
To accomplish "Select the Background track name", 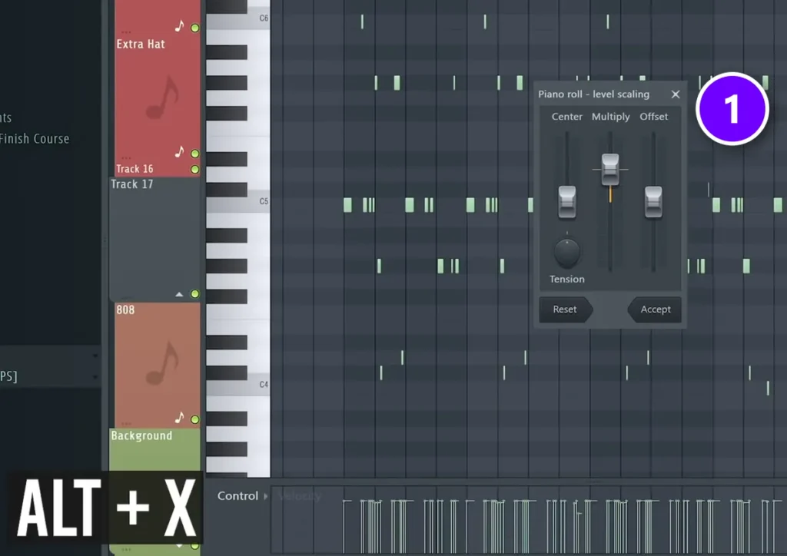I will [x=141, y=435].
